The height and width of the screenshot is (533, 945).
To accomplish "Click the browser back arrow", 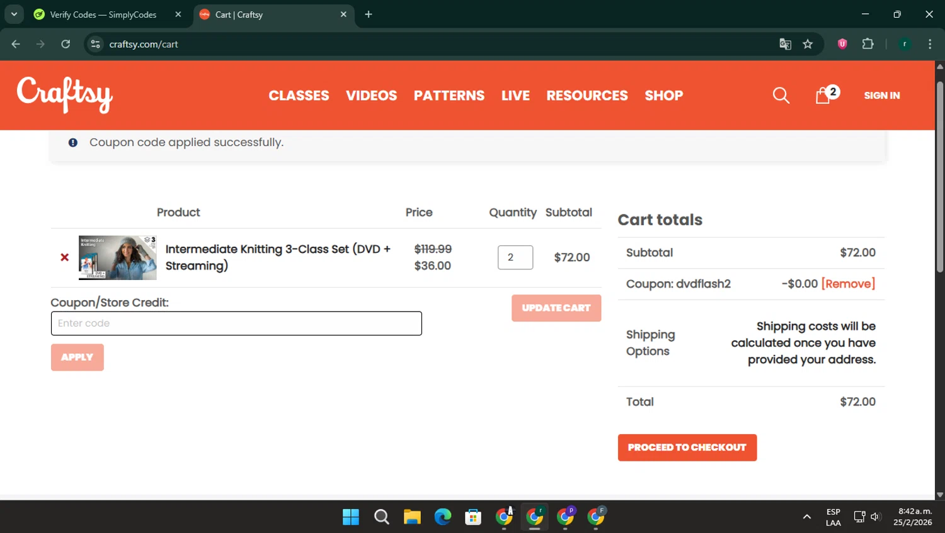I will tap(16, 44).
